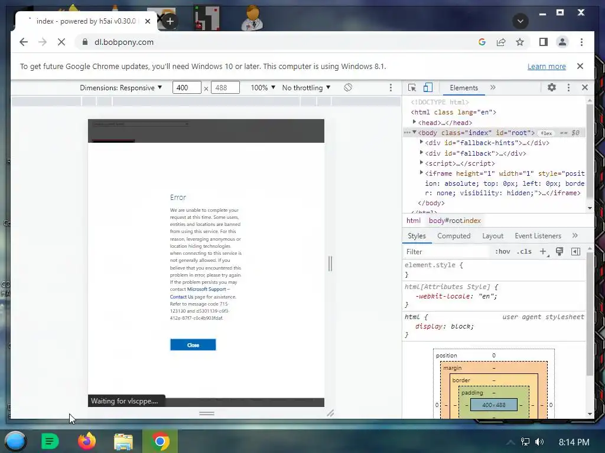605x453 pixels.
Task: Dismiss the Chrome update notification bar
Action: coord(580,66)
